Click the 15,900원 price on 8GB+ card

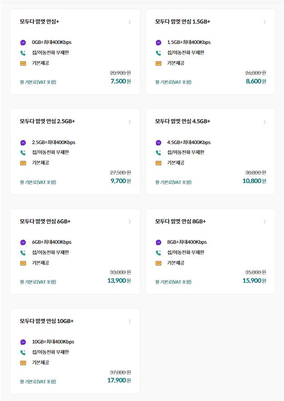[x=255, y=280]
